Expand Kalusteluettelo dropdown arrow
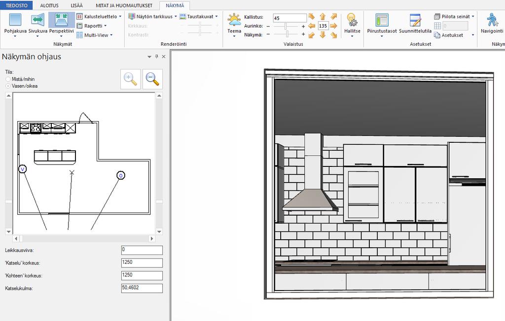This screenshot has height=321, width=505. (x=120, y=16)
